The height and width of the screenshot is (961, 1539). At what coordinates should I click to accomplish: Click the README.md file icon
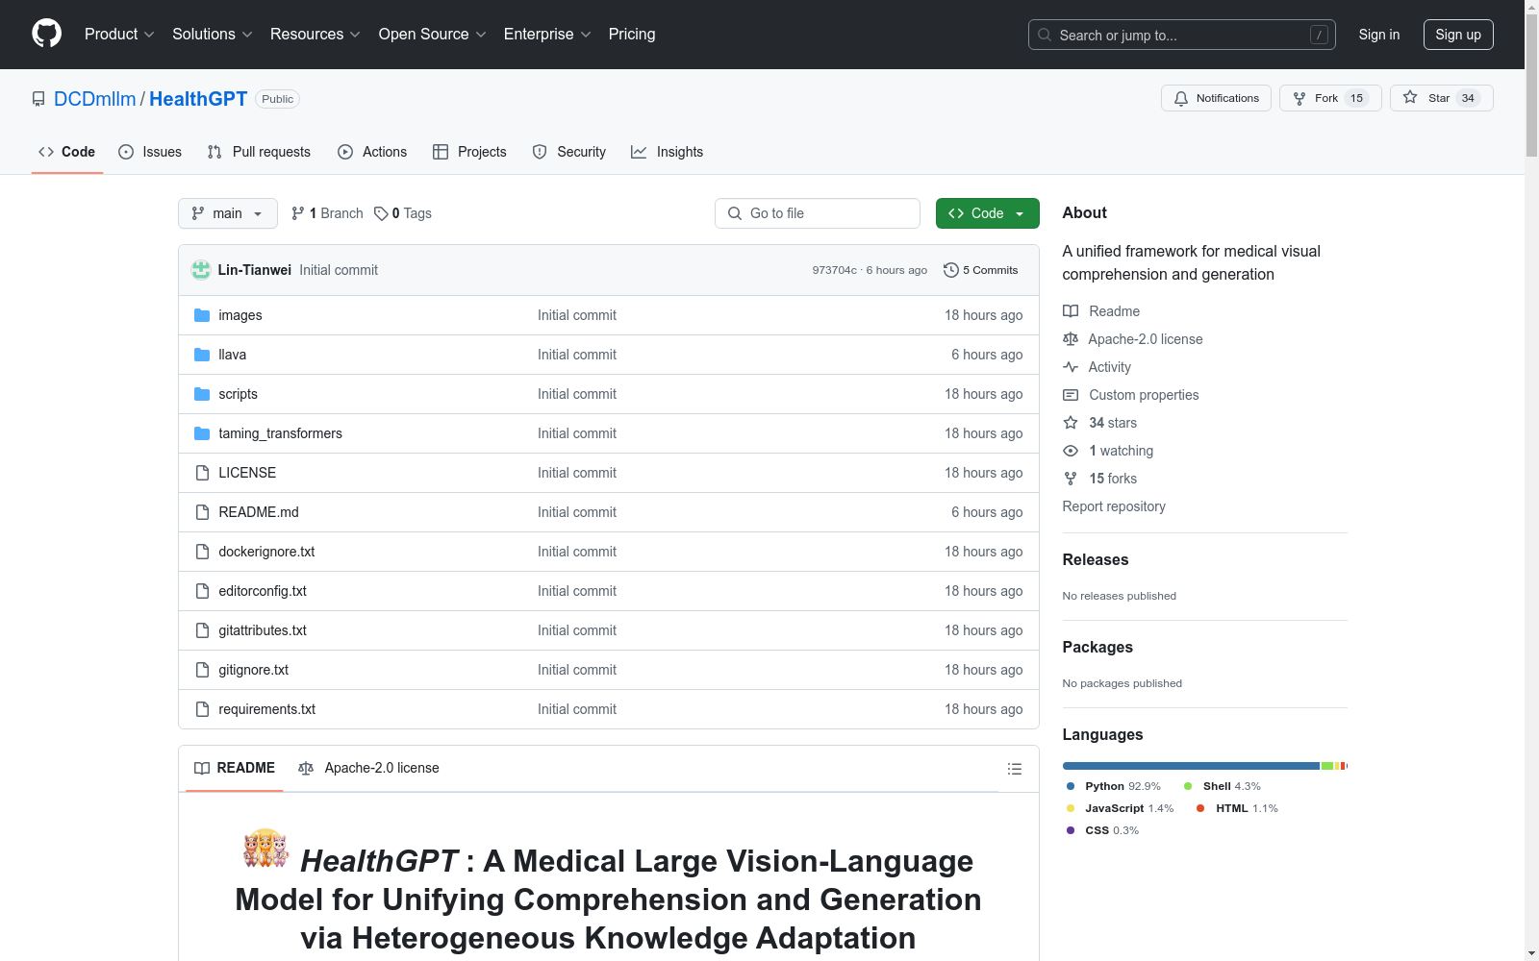(x=202, y=512)
